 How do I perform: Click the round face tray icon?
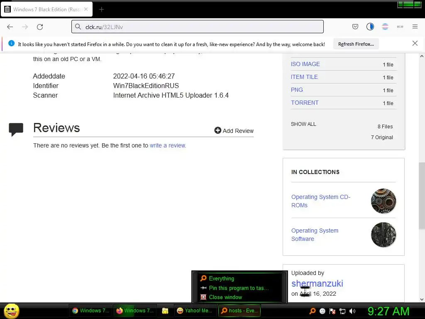(322, 311)
